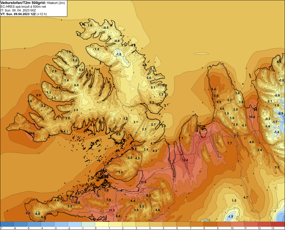This screenshot has height=230, width=285.
Task: Click the 6.3 temperature value
Action: point(152,102)
